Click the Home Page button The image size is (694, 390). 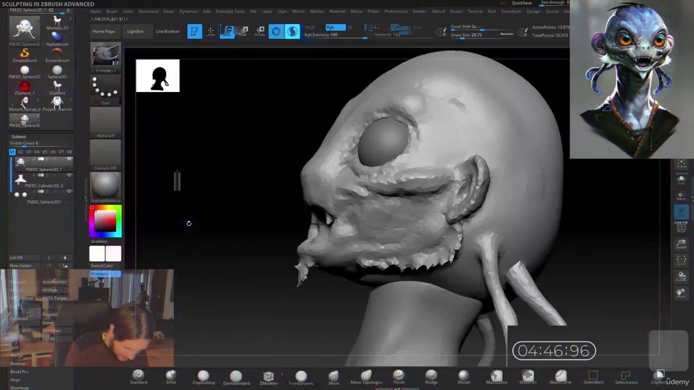pyautogui.click(x=104, y=31)
